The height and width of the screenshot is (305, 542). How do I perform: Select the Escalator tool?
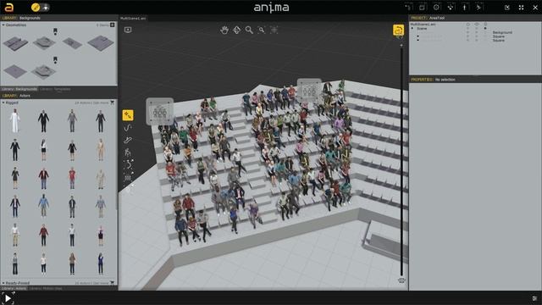click(128, 140)
